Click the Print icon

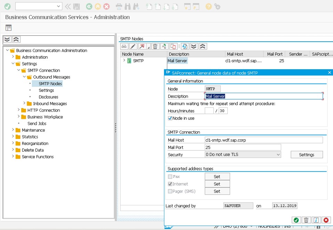click(119, 7)
